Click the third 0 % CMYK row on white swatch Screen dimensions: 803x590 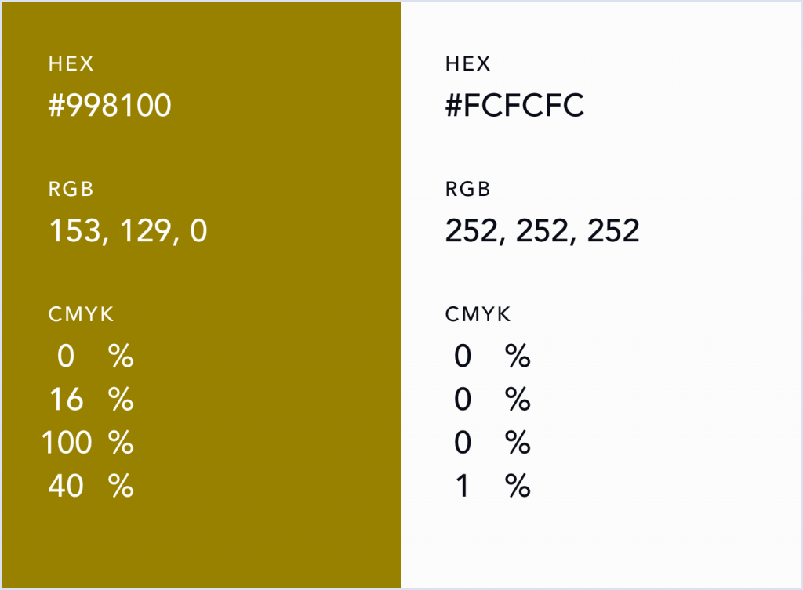pos(492,443)
